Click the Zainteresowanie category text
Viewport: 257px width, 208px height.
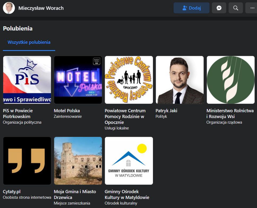pyautogui.click(x=68, y=116)
